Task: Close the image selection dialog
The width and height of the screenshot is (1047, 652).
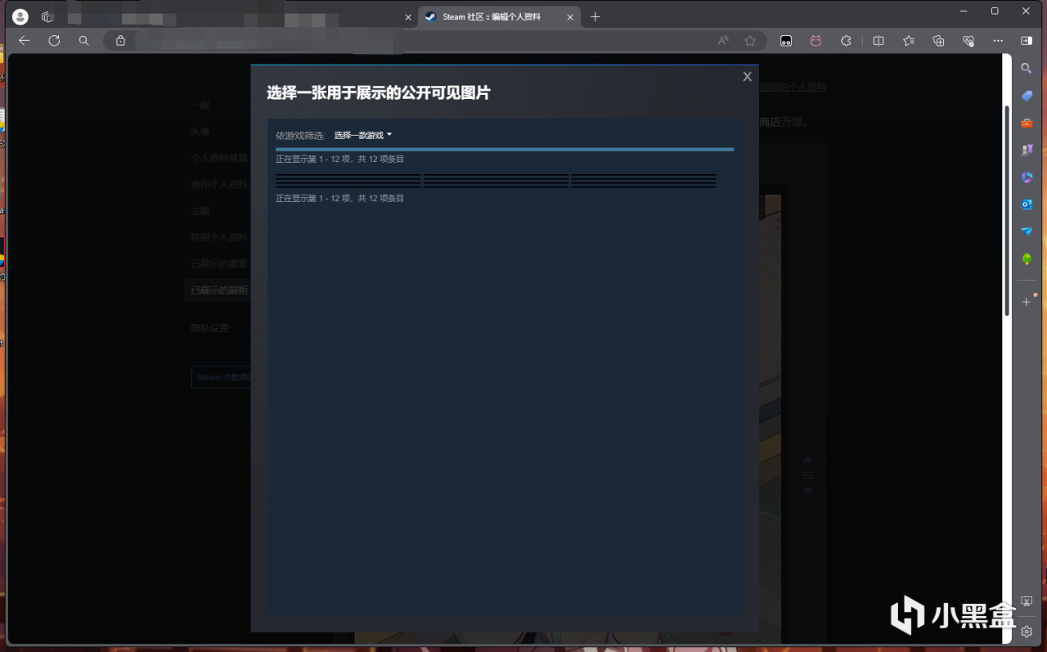Action: [x=747, y=76]
